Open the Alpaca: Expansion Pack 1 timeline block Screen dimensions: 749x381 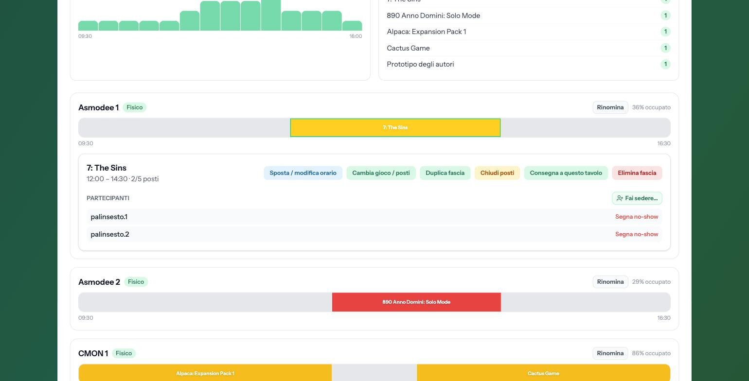point(205,373)
